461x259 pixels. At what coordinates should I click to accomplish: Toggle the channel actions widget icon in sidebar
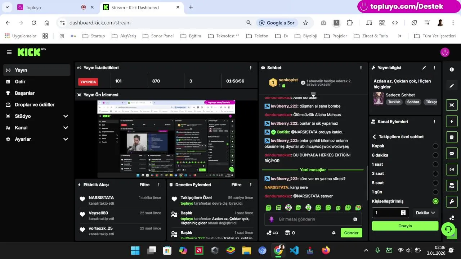coord(452,186)
